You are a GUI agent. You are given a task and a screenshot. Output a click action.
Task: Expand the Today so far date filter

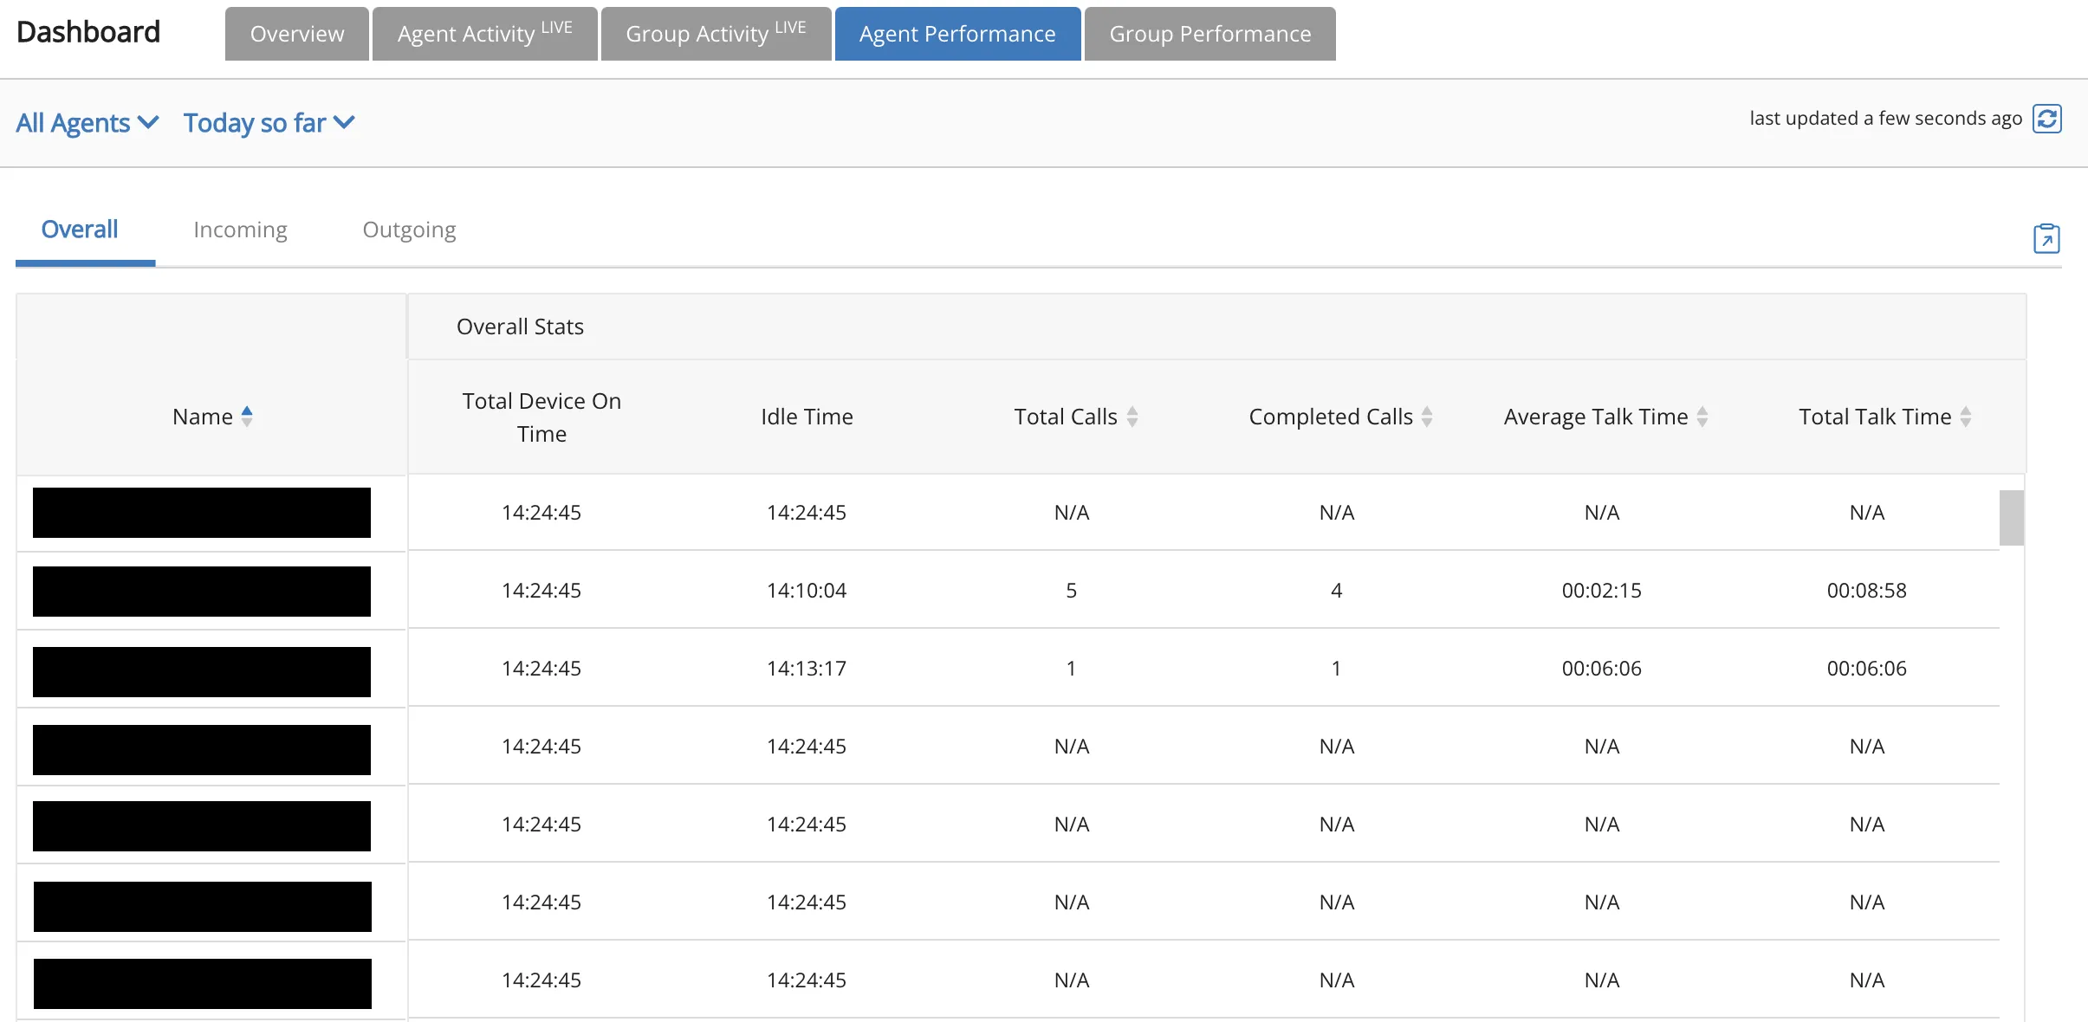269,123
